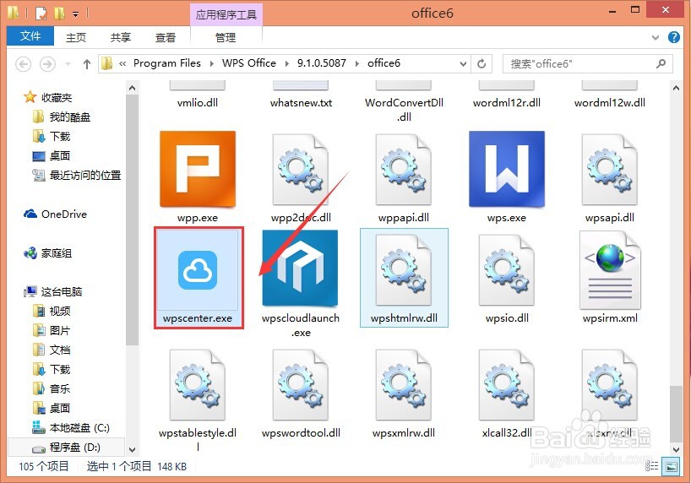This screenshot has height=483, width=691.
Task: Select the wps.exe writer icon
Action: tap(507, 169)
